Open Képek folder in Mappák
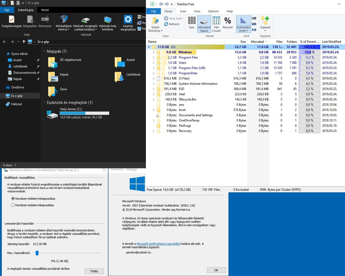This screenshot has width=345, height=276. (x=58, y=77)
